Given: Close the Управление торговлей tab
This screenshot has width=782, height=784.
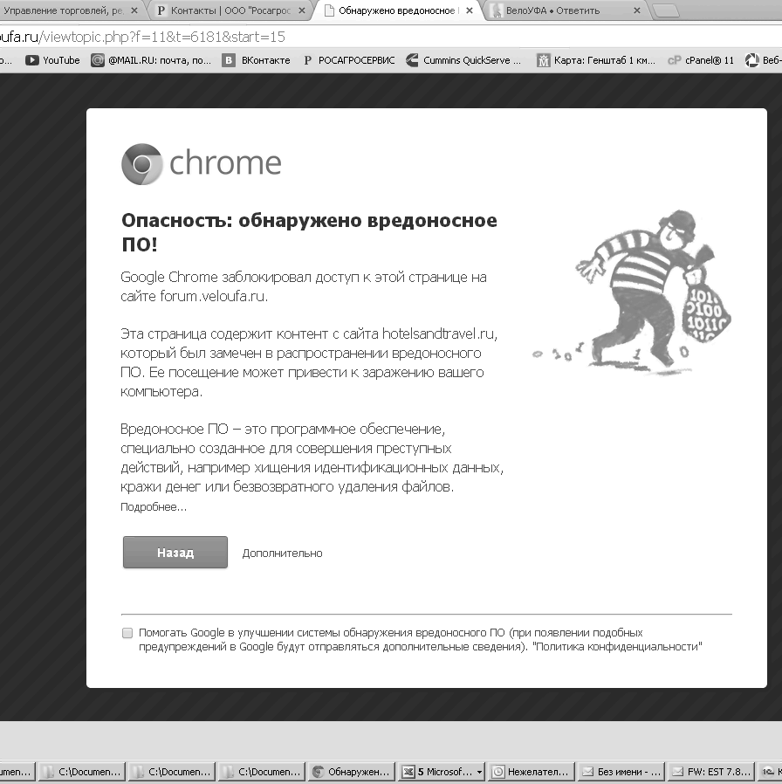Looking at the screenshot, I should pos(134,10).
